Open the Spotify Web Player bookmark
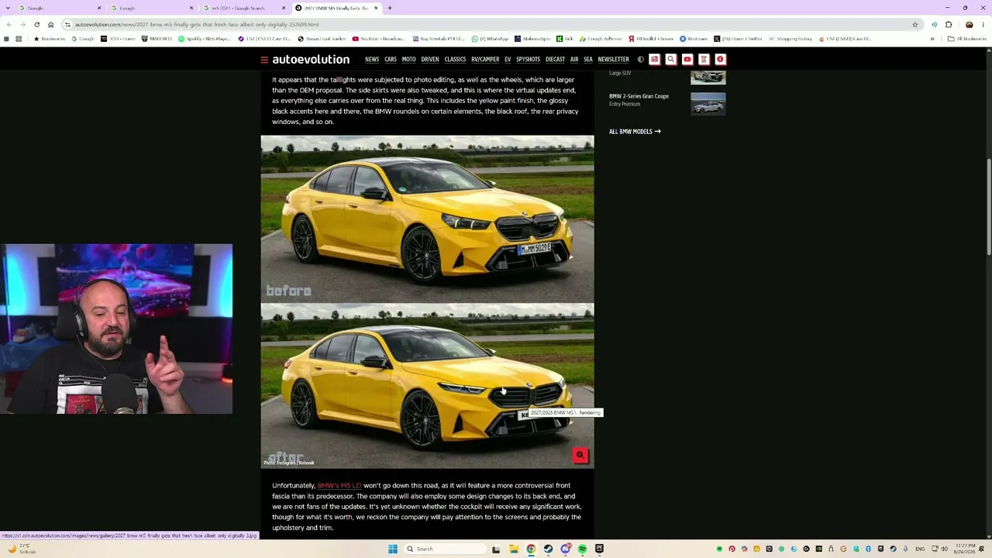Viewport: 992px width, 558px height. coord(205,39)
